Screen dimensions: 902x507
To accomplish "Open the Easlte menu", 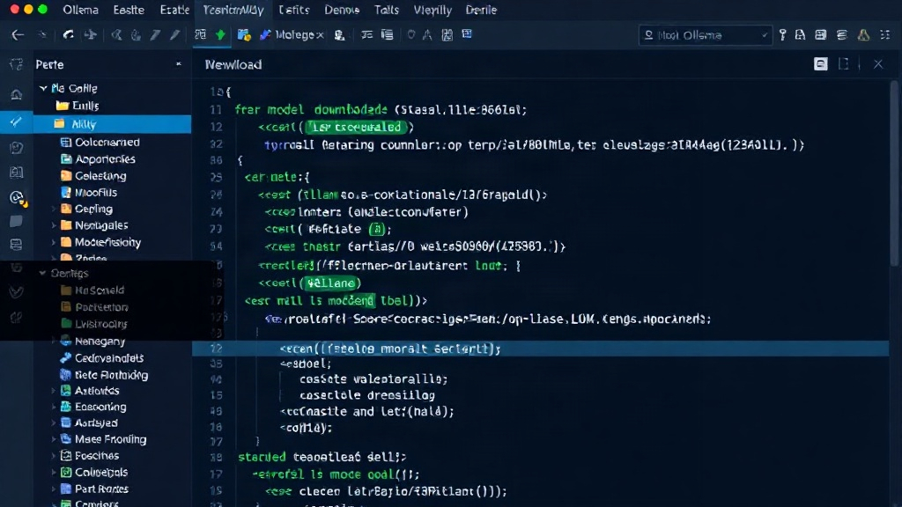I will click(x=129, y=10).
